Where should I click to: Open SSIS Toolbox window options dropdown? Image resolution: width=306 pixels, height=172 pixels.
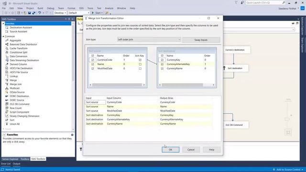[x=66, y=19]
